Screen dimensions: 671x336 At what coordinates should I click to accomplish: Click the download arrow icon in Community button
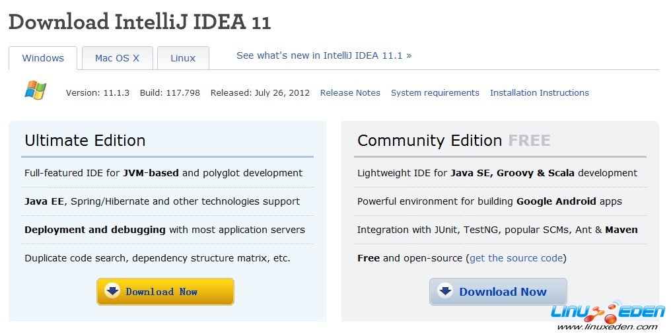[x=445, y=292]
